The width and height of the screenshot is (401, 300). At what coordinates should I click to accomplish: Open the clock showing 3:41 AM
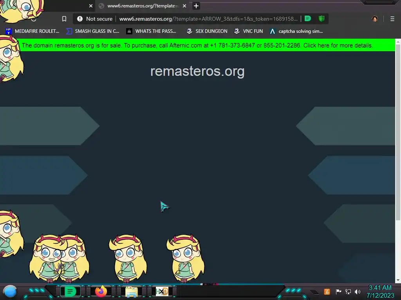380,291
